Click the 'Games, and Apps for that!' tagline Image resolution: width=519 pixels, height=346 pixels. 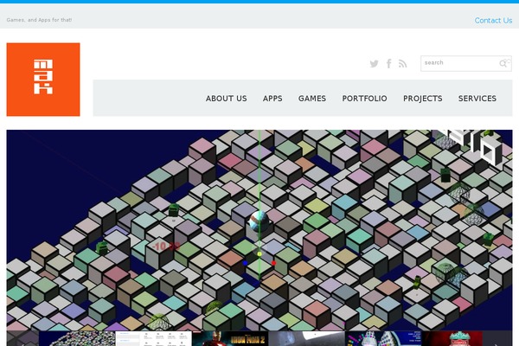[x=39, y=20]
